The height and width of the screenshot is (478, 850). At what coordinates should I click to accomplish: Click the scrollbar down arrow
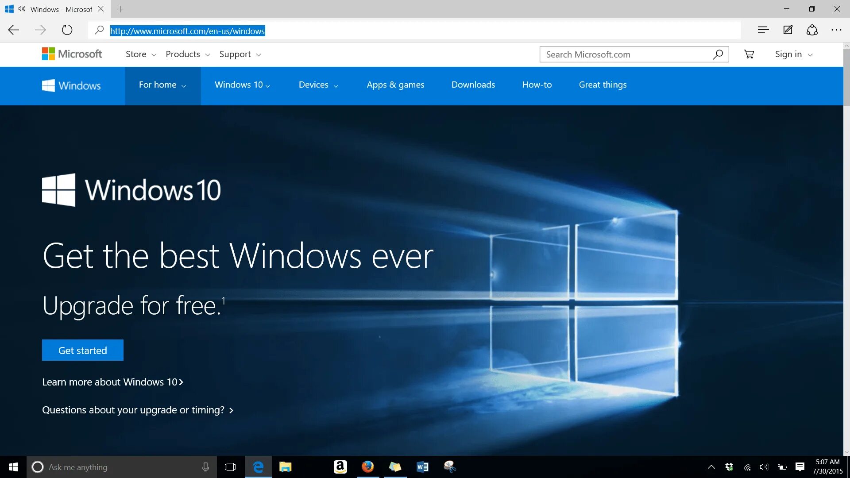(846, 452)
